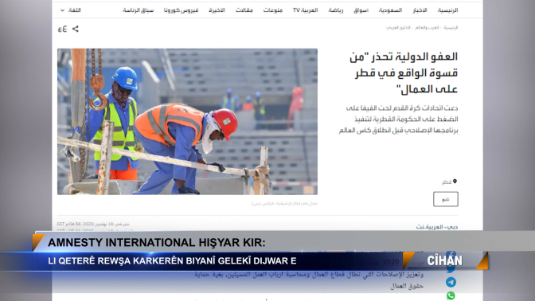Click the chevron next to اللغة

[62, 10]
